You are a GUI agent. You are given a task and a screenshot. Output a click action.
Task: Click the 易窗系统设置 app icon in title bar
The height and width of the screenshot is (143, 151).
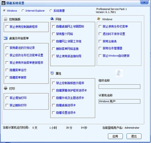[4, 3]
